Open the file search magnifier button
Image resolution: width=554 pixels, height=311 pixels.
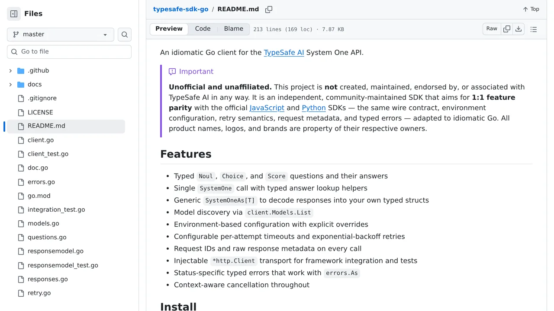point(125,35)
